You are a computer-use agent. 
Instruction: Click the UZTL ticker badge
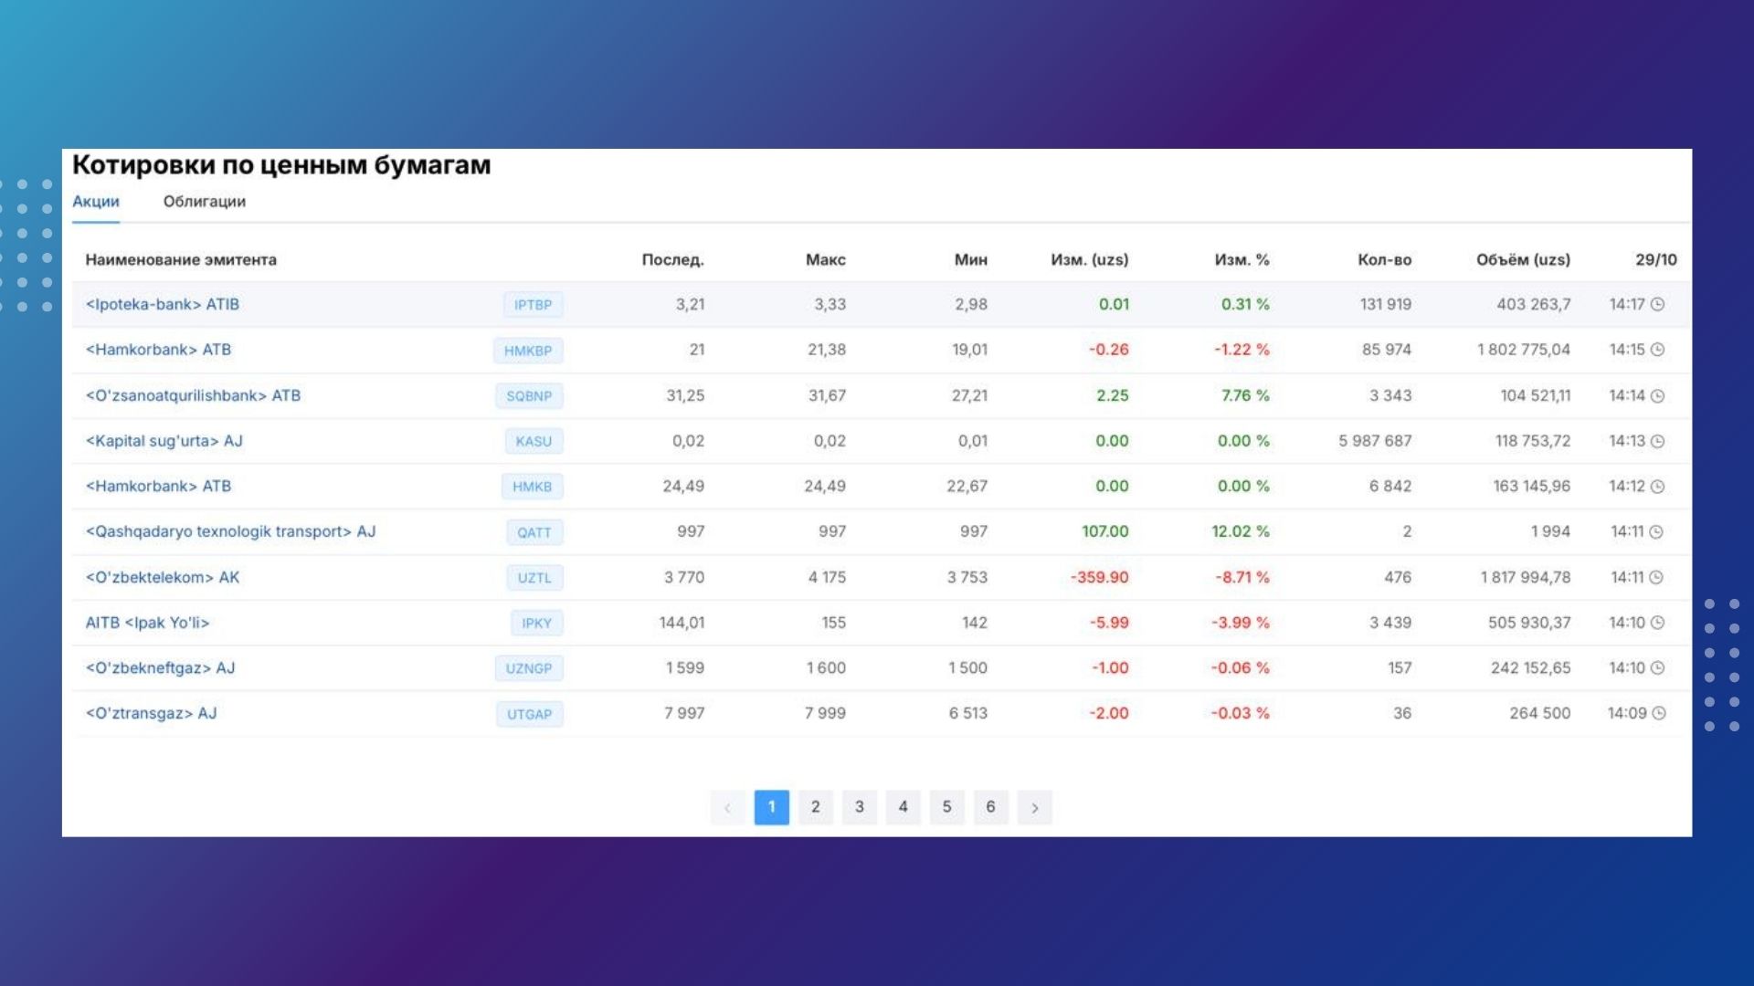pos(534,578)
